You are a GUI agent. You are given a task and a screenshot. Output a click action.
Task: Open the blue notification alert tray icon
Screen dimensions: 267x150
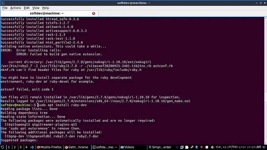pyautogui.click(x=197, y=147)
